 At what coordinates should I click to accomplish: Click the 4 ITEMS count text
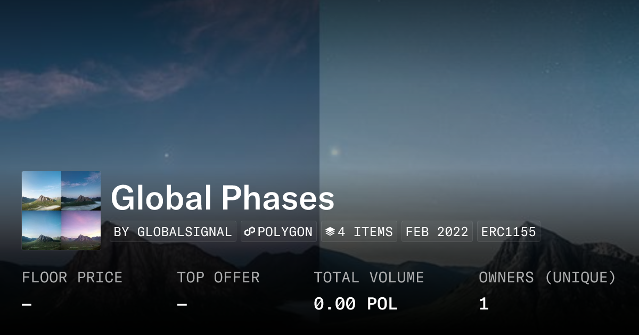pyautogui.click(x=365, y=232)
